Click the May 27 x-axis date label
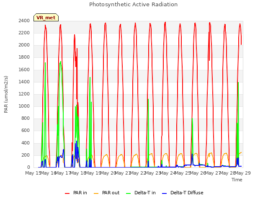The width and height of the screenshot is (268, 201). [x=213, y=173]
